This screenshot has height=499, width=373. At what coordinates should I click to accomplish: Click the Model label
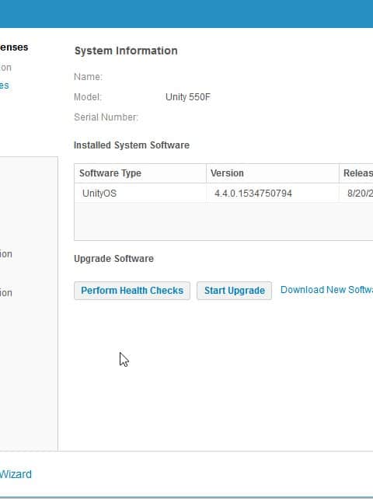tap(88, 97)
